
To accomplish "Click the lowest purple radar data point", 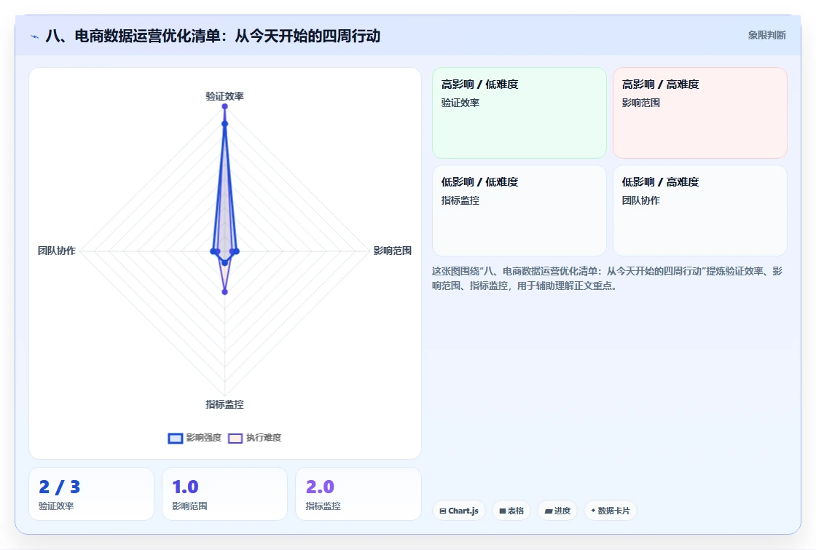I will point(225,292).
